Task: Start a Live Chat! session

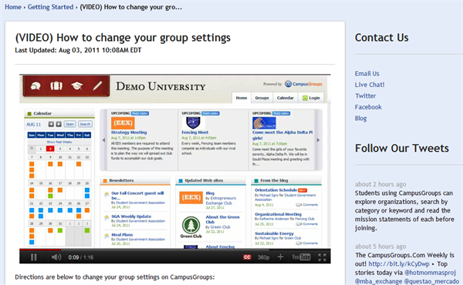Action: click(x=370, y=85)
